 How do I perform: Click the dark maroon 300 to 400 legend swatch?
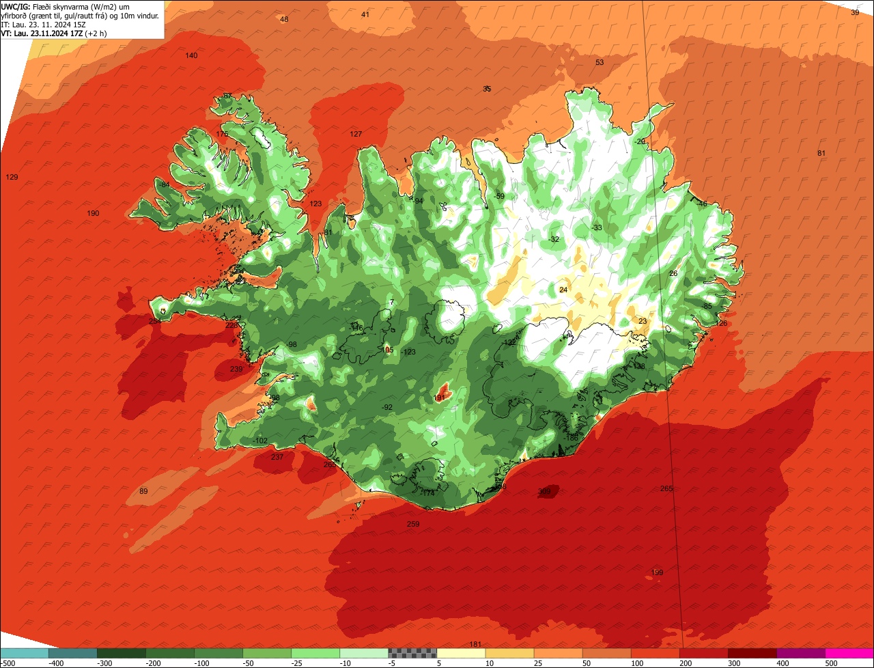tap(752, 653)
